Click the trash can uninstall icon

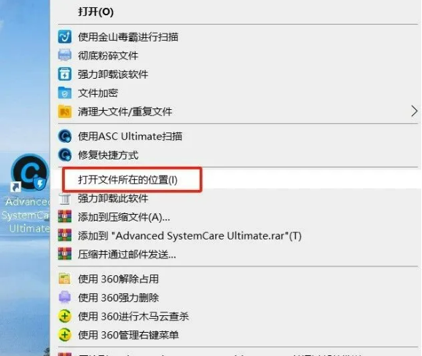[65, 199]
